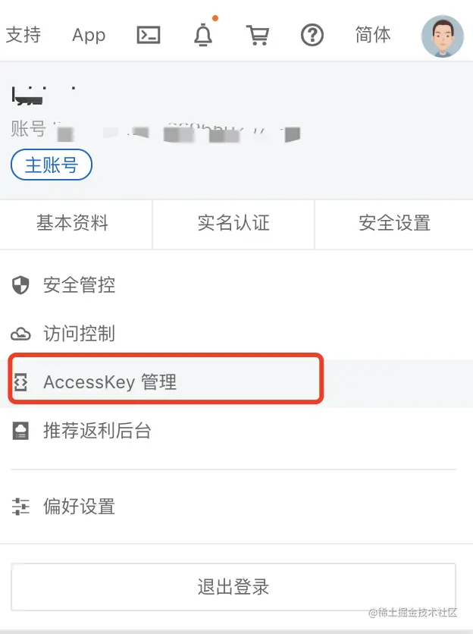The image size is (473, 634).
Task: Click the user avatar picture
Action: point(442,36)
